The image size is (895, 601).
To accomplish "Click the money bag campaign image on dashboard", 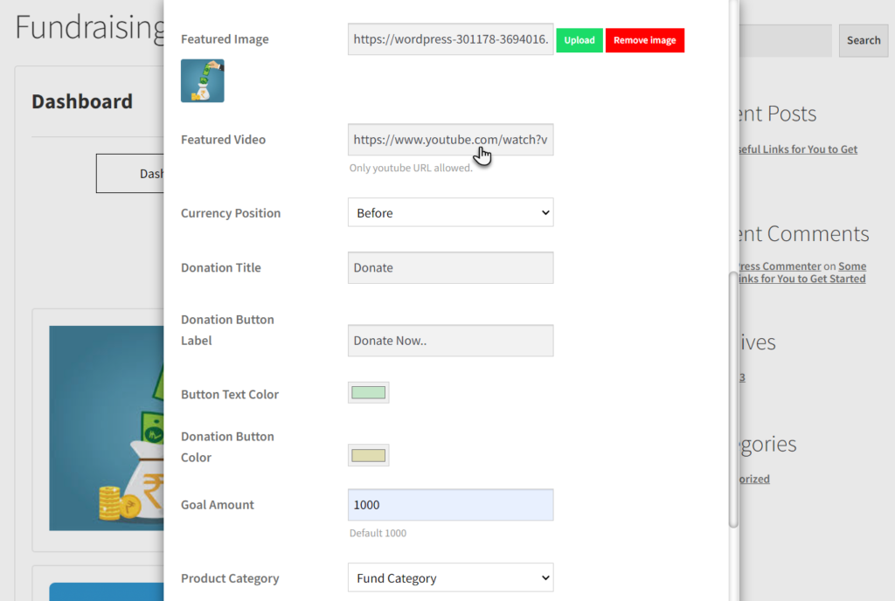I will coord(107,428).
